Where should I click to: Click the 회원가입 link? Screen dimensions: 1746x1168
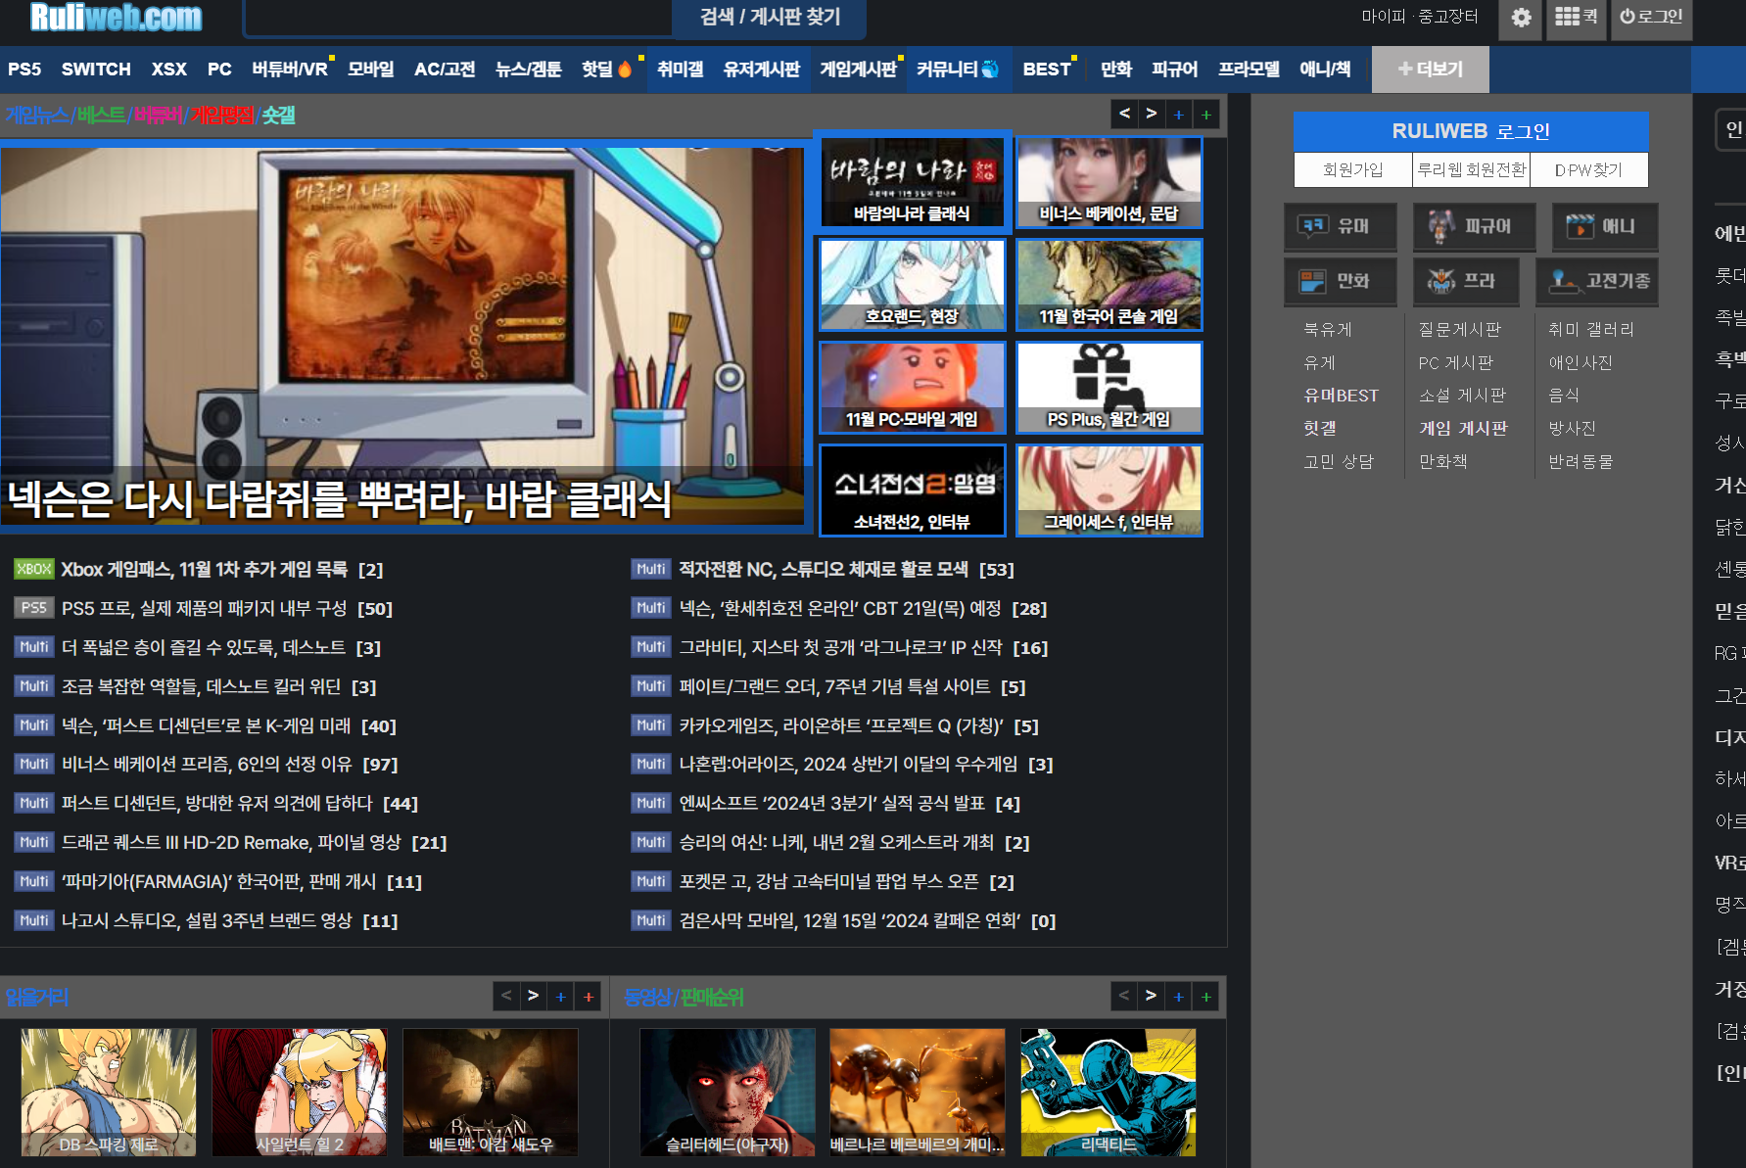(x=1352, y=169)
